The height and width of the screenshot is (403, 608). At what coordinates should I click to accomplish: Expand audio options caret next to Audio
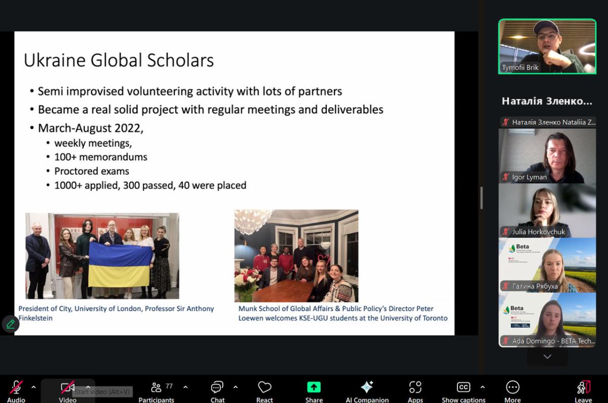click(x=33, y=387)
